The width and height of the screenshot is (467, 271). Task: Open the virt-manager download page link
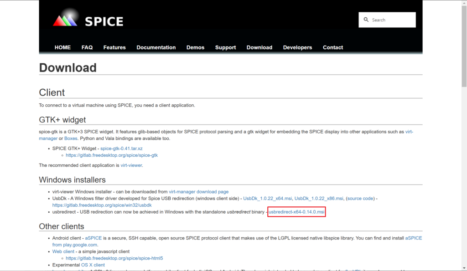point(198,192)
